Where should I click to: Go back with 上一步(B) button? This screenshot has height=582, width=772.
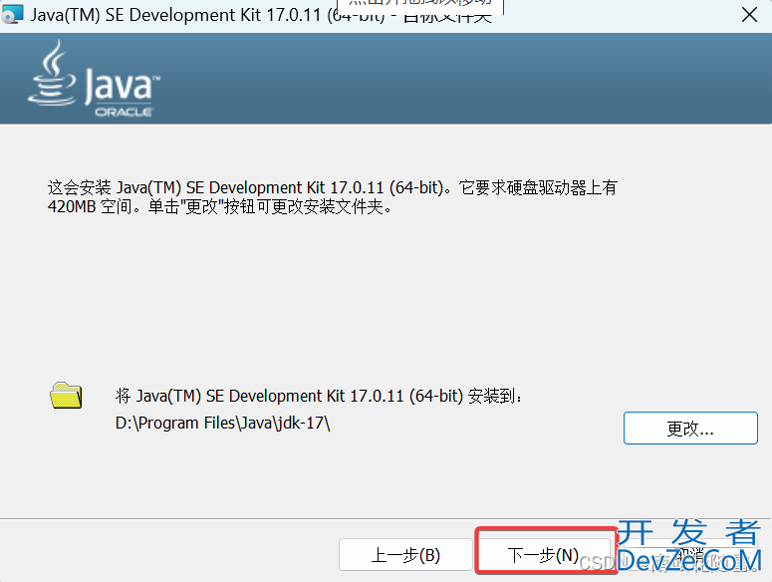pyautogui.click(x=405, y=554)
